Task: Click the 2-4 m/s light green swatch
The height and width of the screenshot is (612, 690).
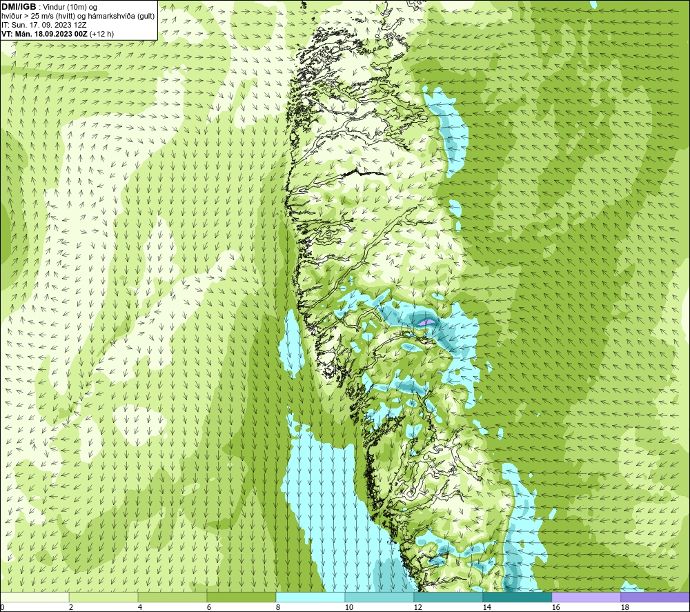Action: 103,597
